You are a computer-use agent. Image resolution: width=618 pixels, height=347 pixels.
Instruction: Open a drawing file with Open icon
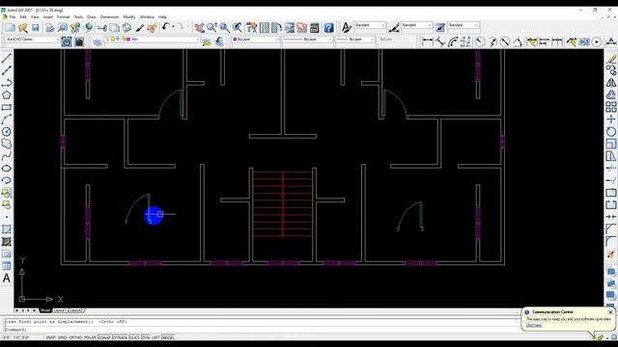click(x=23, y=28)
